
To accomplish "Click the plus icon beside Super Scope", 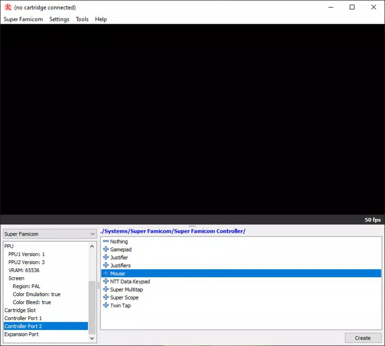I will (x=106, y=298).
